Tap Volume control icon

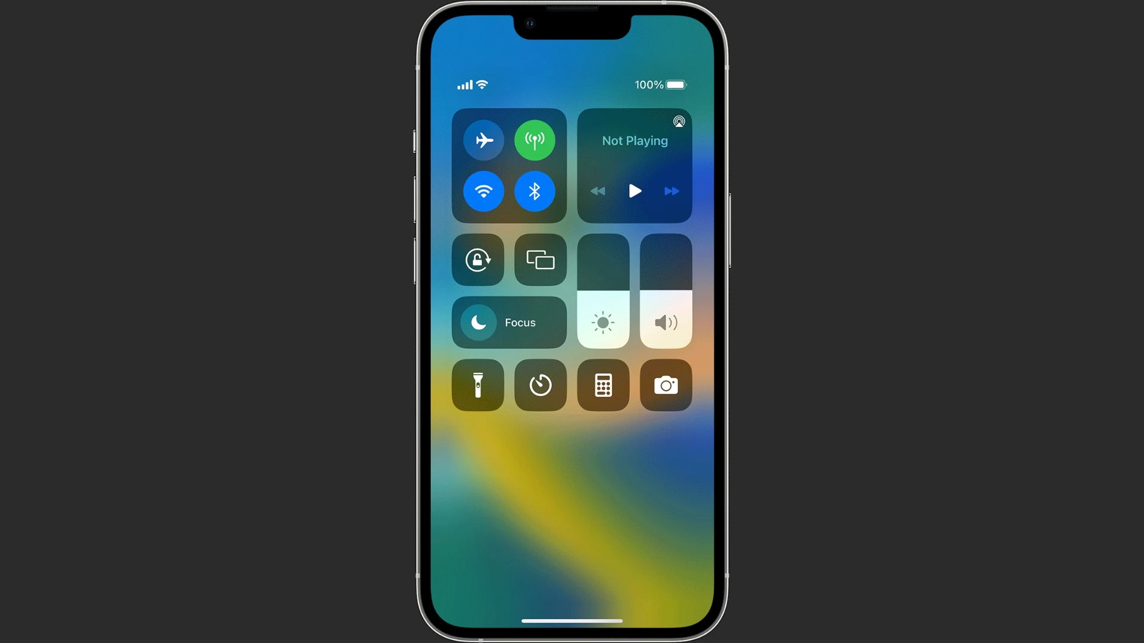point(666,322)
